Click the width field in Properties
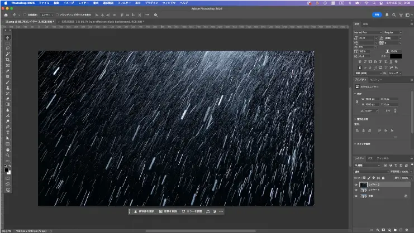Image resolution: width=414 pixels, height=233 pixels. pos(372,99)
